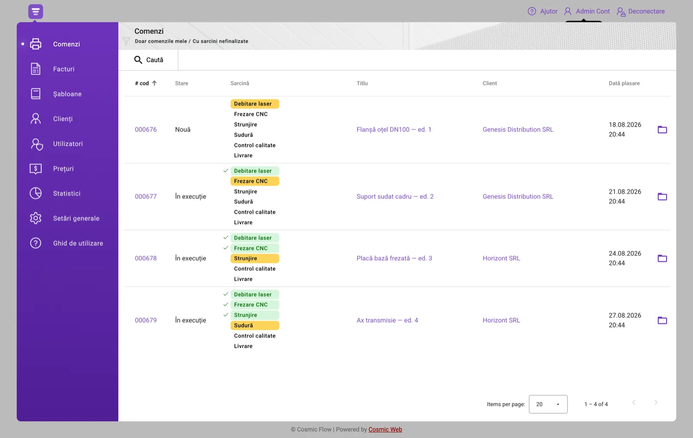Open folder icon for order 000678
The height and width of the screenshot is (438, 693).
click(x=662, y=258)
